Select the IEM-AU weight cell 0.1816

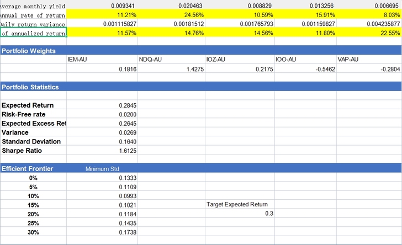tap(102, 69)
